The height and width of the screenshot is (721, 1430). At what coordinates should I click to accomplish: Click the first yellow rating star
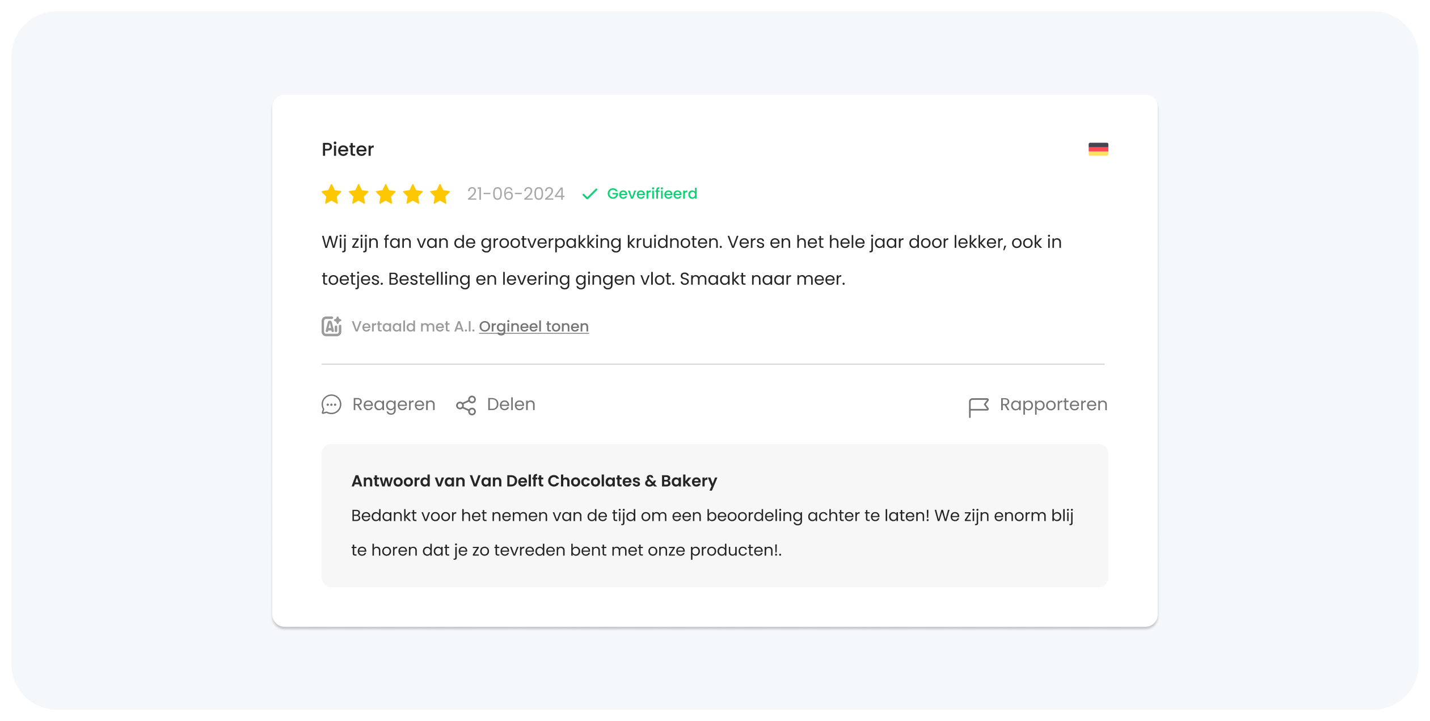click(331, 194)
